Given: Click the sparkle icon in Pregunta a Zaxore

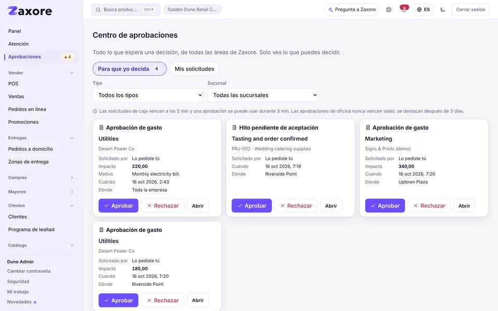Looking at the screenshot, I should (x=330, y=9).
